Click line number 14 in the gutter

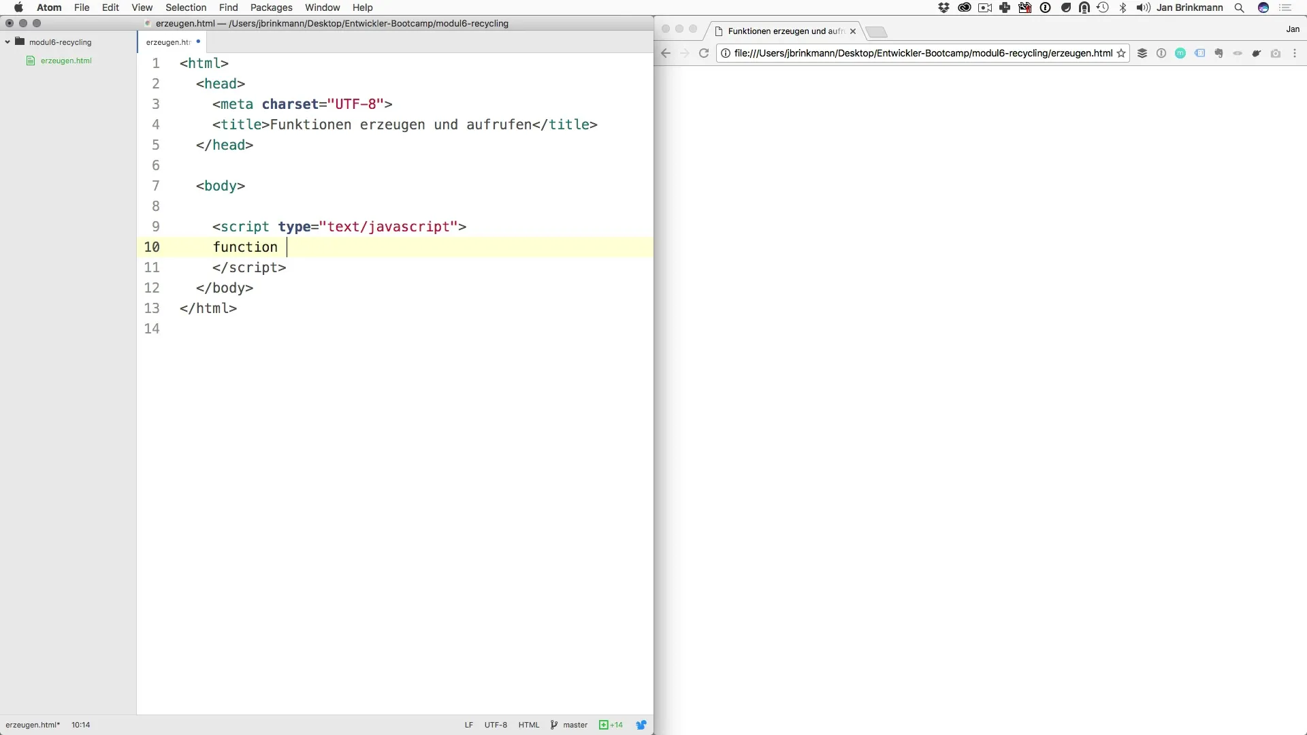(x=152, y=329)
